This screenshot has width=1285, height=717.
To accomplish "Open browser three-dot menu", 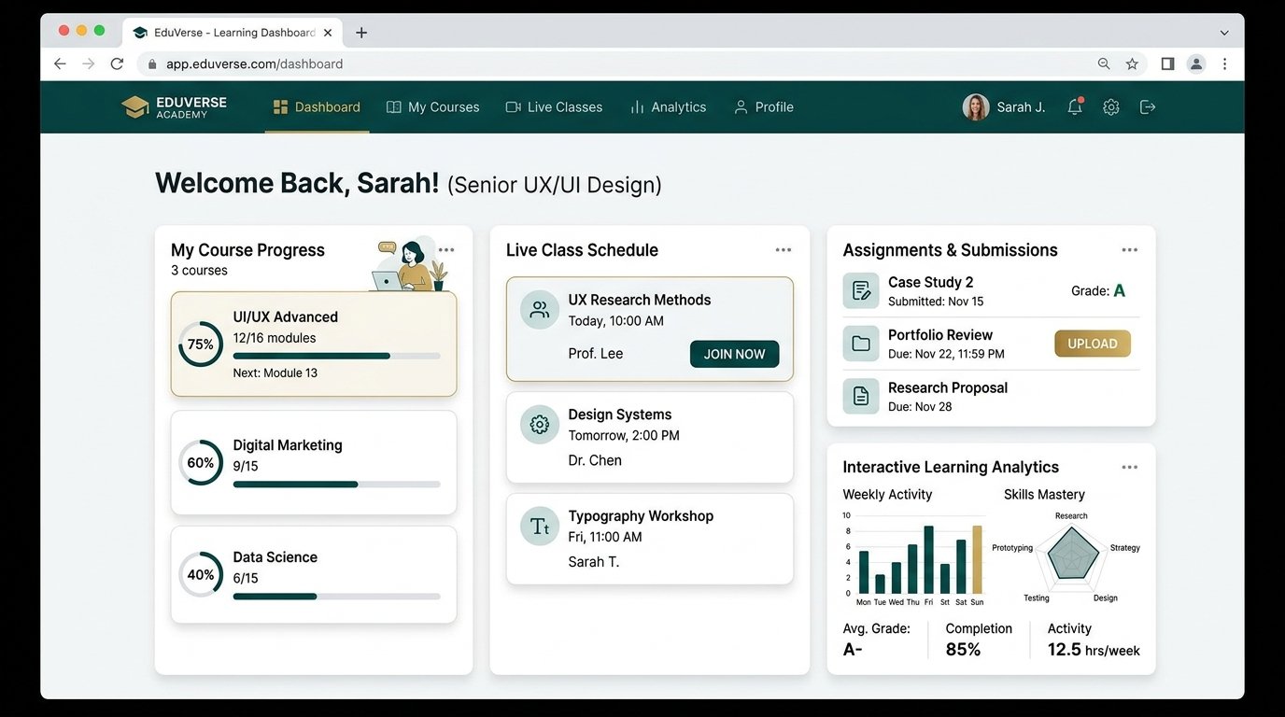I will click(x=1224, y=63).
